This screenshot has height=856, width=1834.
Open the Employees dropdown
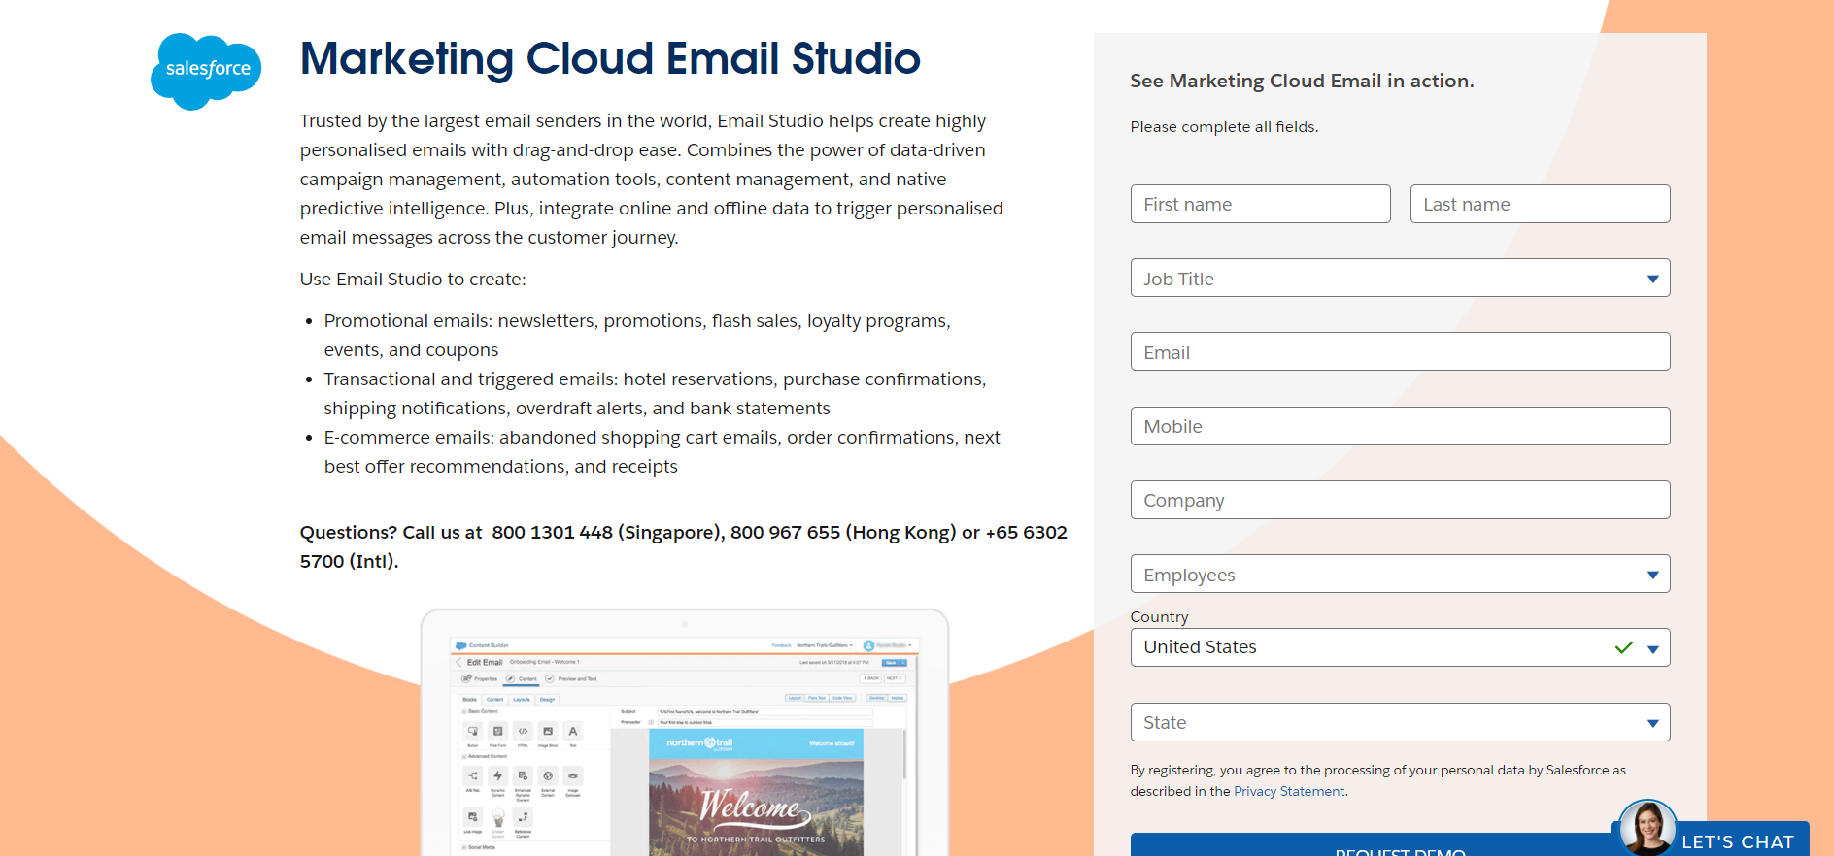(x=1400, y=574)
